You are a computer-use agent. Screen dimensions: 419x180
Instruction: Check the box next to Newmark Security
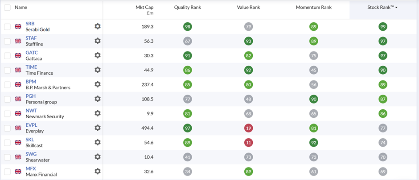point(7,113)
